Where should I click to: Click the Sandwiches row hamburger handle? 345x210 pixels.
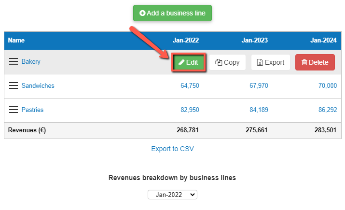pyautogui.click(x=14, y=86)
